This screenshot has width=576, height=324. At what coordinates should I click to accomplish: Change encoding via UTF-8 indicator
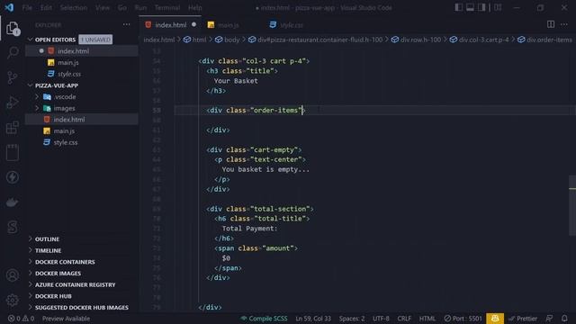coord(381,319)
